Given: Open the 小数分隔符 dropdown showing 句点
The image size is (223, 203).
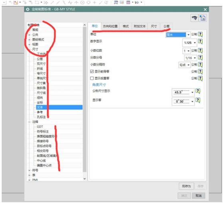Looking at the screenshot, I should point(185,65).
